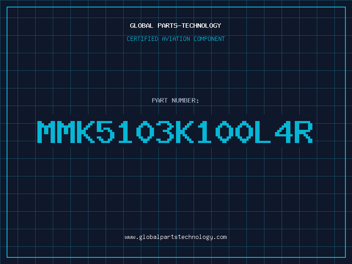Click the www prefix of the website URL
The height and width of the screenshot is (264, 352).
(x=130, y=237)
